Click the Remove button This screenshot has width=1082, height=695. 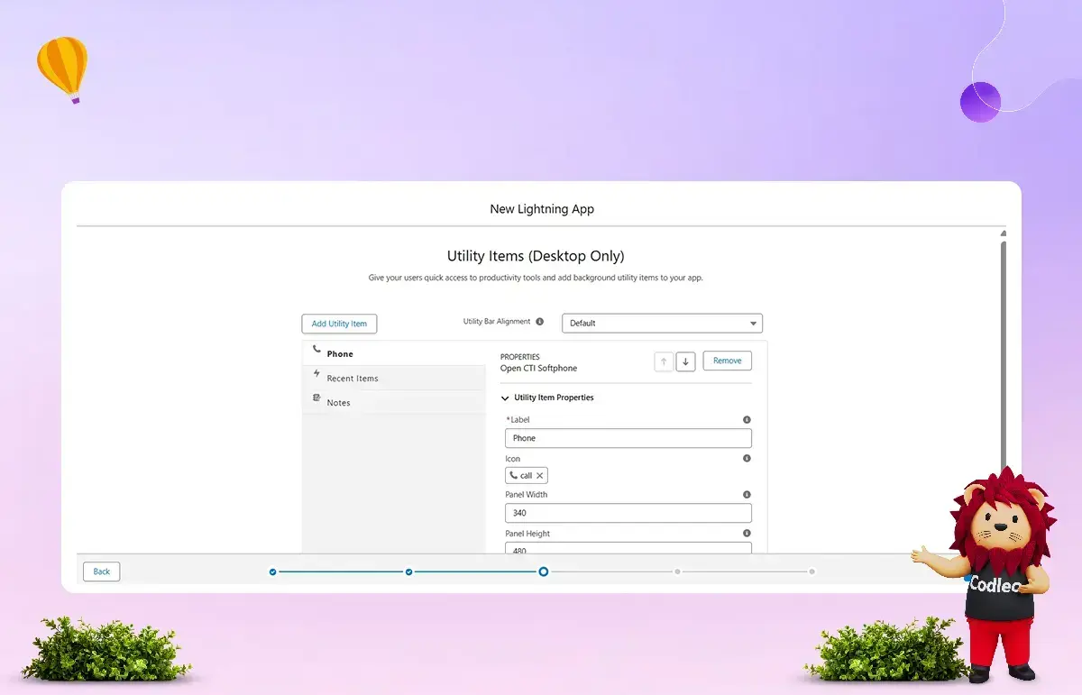[x=727, y=361]
